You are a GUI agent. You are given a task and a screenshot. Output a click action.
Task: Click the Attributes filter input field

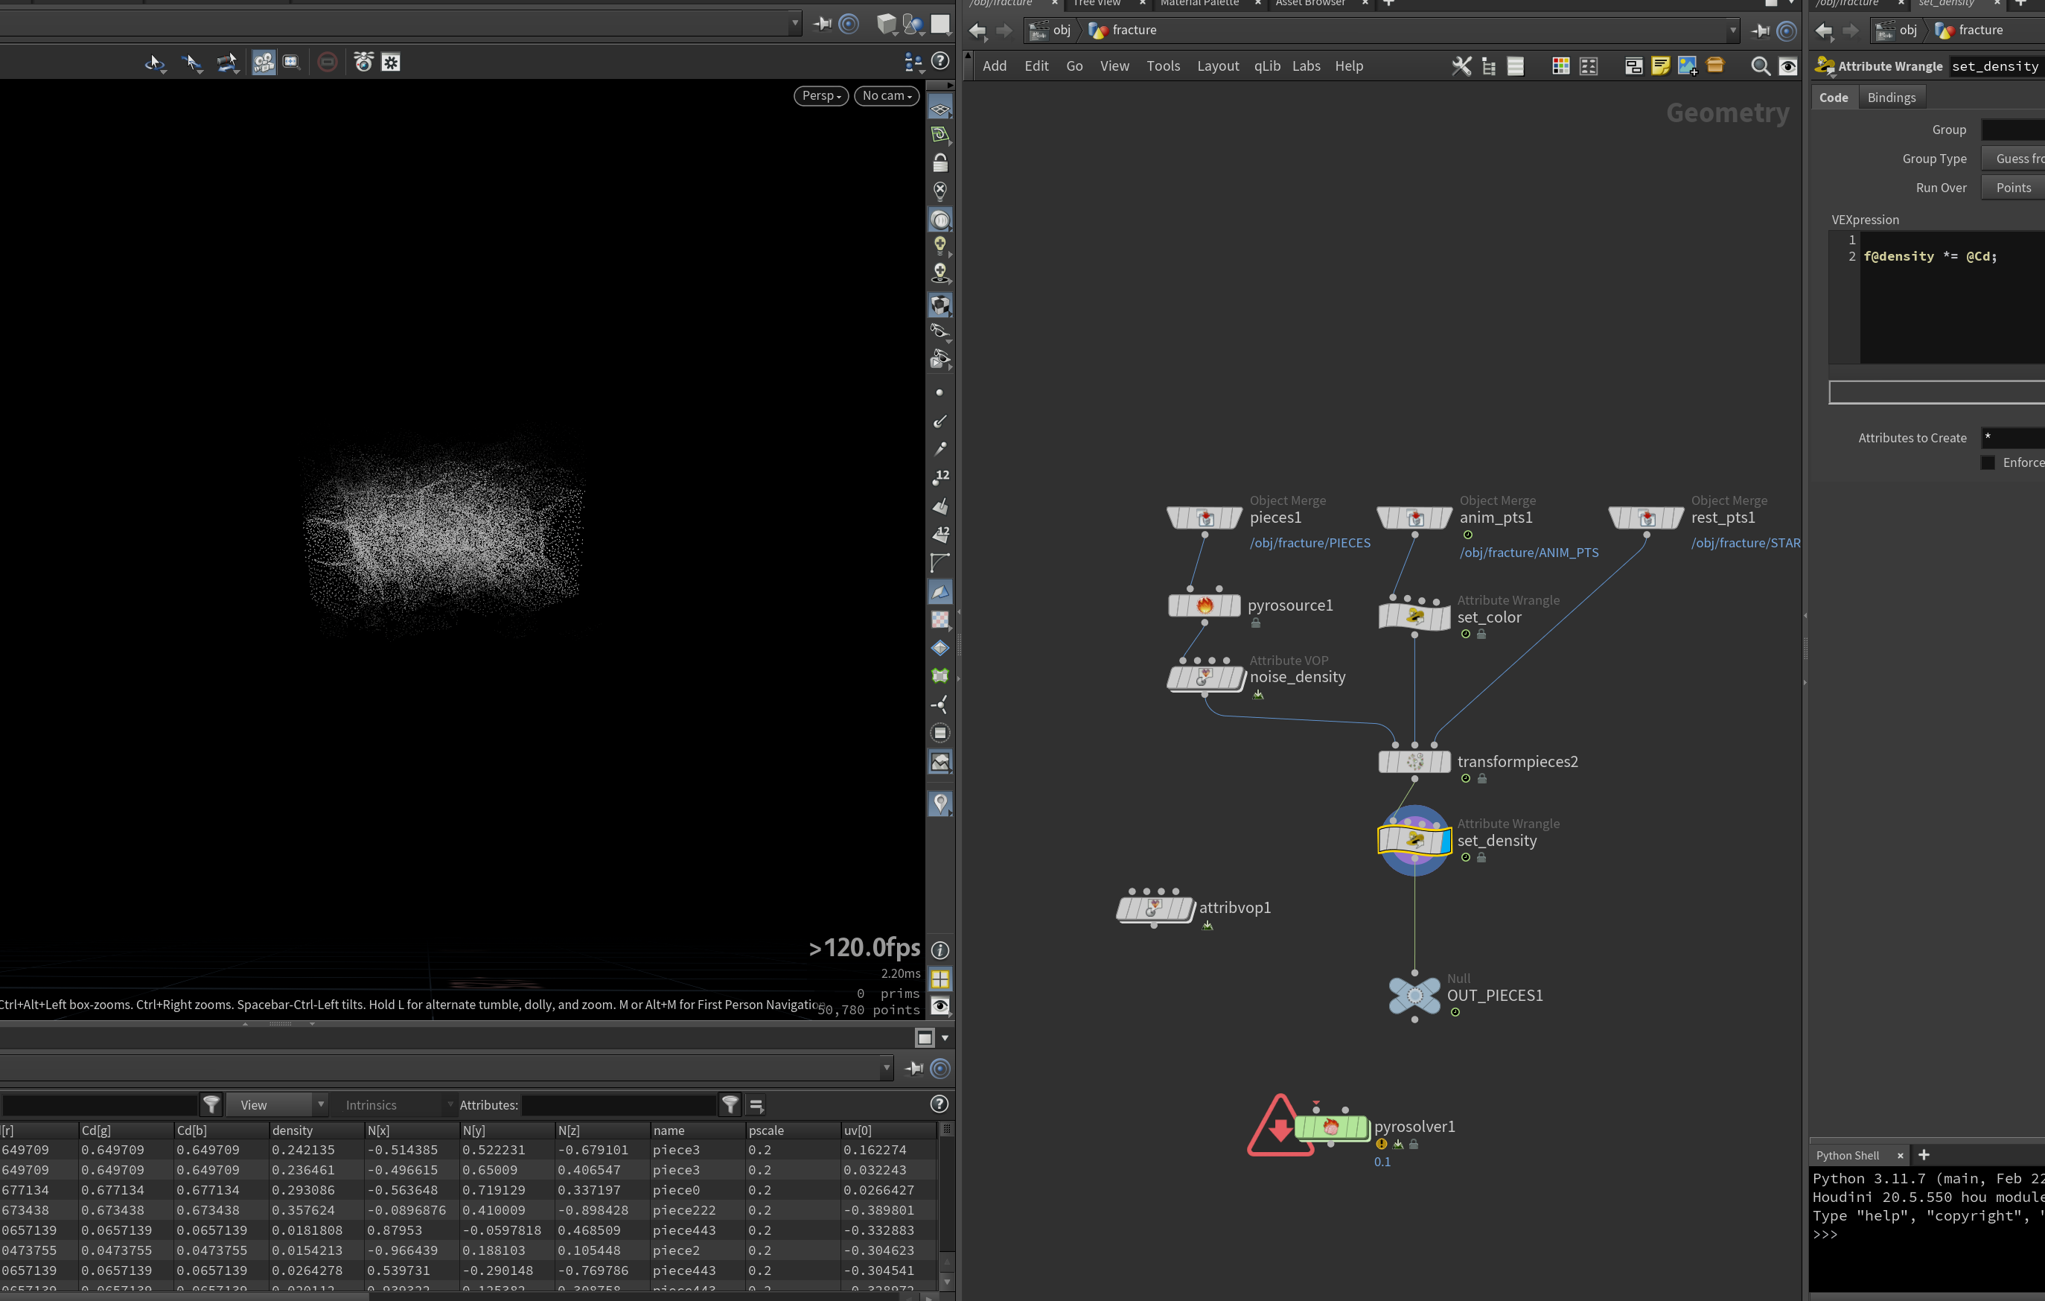coord(618,1104)
